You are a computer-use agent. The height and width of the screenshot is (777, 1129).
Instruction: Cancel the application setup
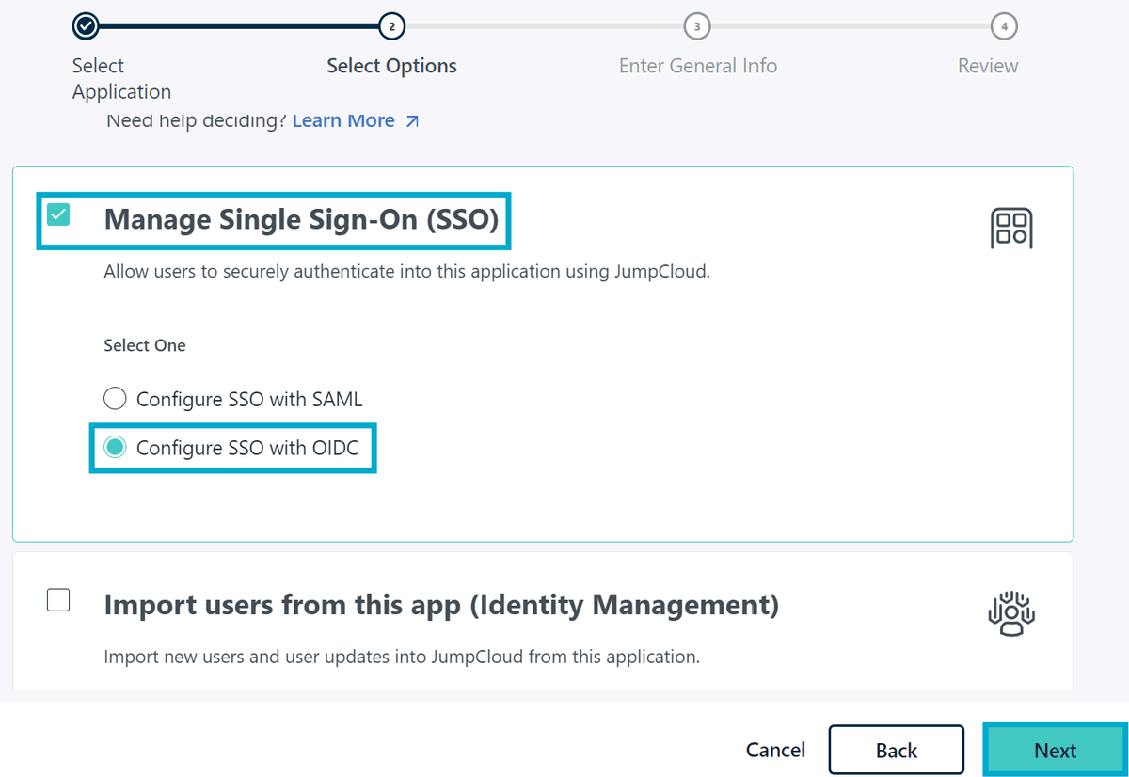pos(774,750)
